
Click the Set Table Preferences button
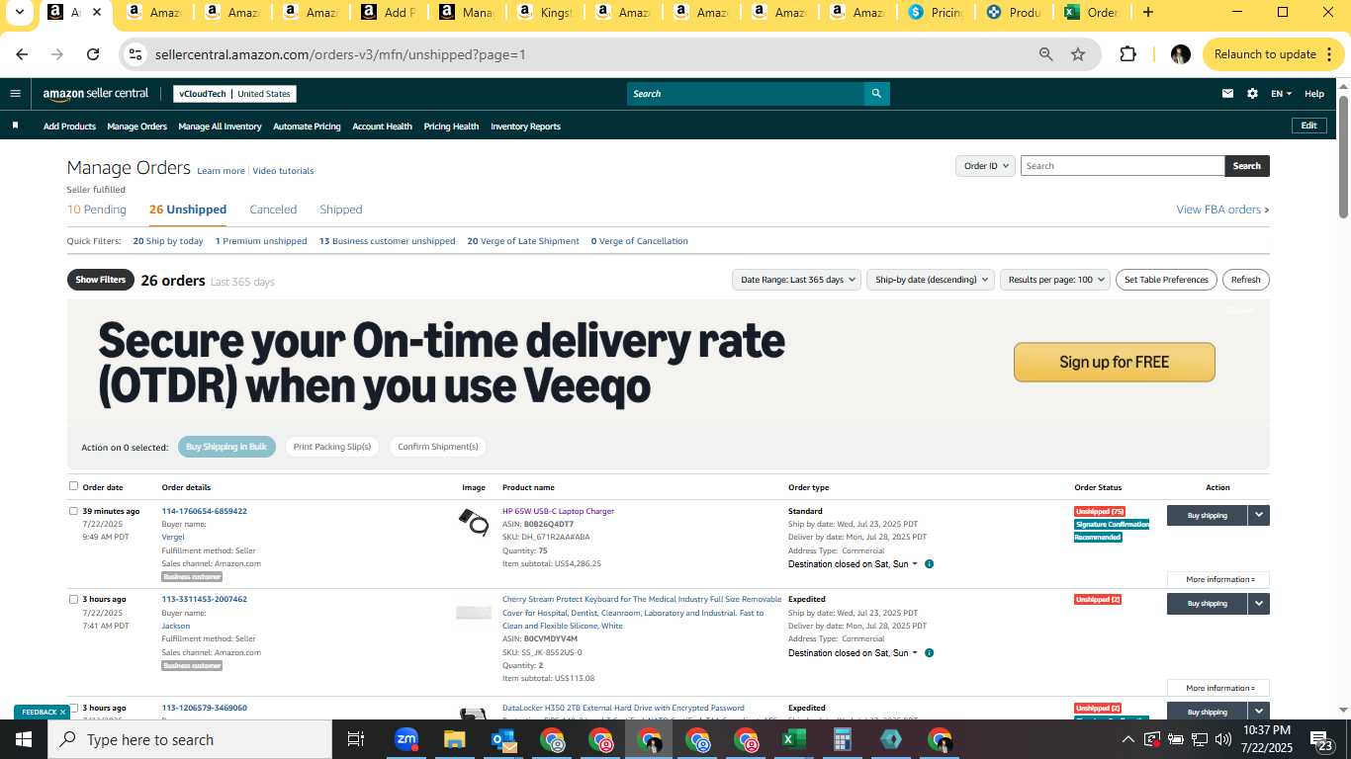tap(1166, 280)
